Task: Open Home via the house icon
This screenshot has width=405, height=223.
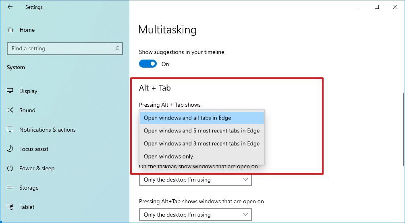Action: pos(10,30)
